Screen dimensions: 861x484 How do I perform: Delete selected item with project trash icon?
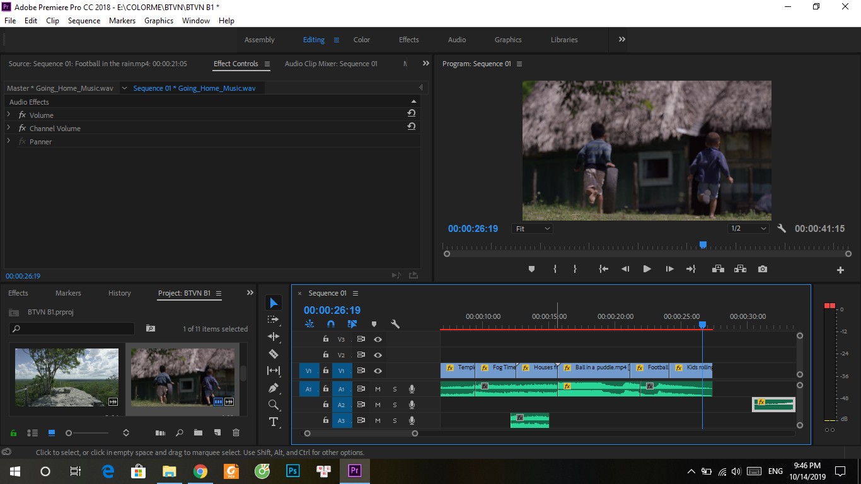point(236,433)
